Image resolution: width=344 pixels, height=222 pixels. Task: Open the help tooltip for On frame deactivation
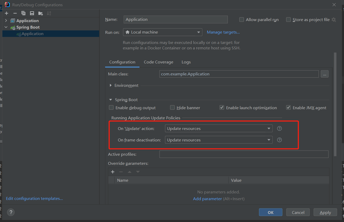point(279,140)
